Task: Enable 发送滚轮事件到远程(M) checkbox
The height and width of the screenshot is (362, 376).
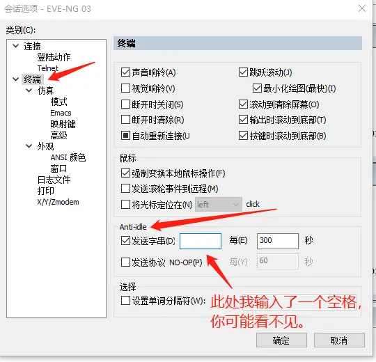Action: click(x=125, y=189)
